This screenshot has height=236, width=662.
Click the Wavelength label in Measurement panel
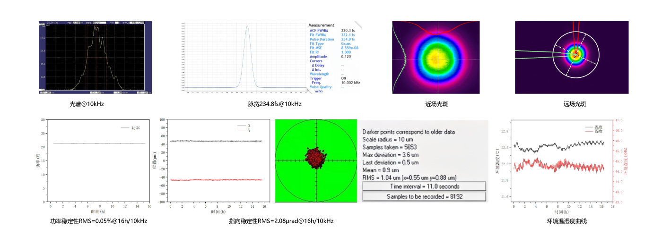coord(320,74)
